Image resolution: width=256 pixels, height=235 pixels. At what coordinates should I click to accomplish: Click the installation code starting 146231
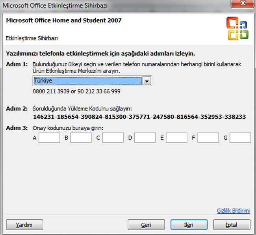click(x=139, y=117)
